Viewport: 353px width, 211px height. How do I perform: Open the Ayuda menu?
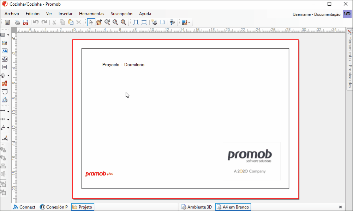pyautogui.click(x=145, y=14)
